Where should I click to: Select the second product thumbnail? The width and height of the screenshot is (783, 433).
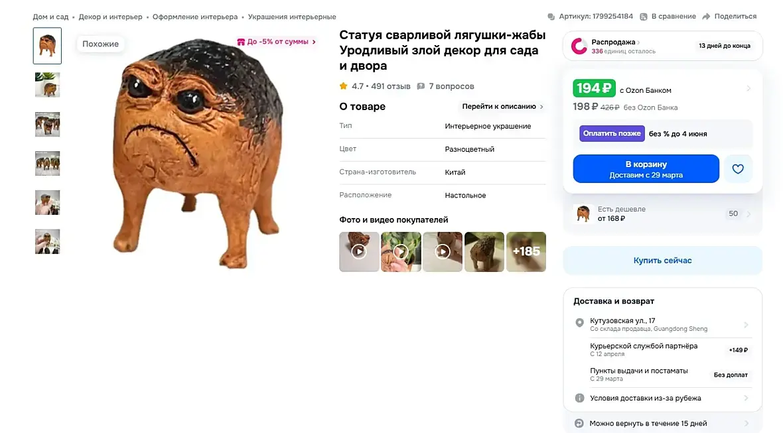[x=47, y=85]
